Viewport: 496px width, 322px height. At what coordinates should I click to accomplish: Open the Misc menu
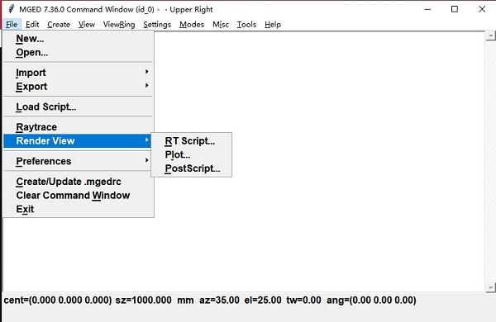click(x=221, y=24)
